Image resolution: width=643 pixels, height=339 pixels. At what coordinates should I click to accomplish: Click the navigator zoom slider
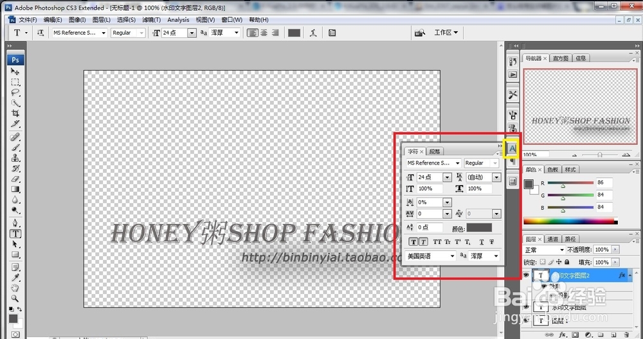pos(599,154)
